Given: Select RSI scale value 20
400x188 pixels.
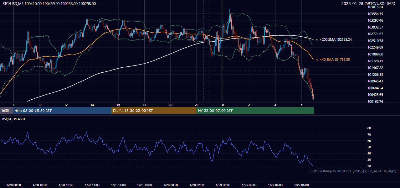Looking at the screenshot, I should (x=369, y=166).
